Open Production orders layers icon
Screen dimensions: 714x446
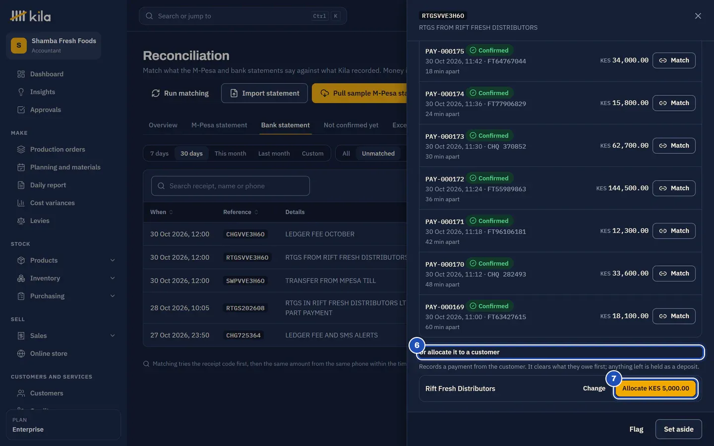(21, 150)
